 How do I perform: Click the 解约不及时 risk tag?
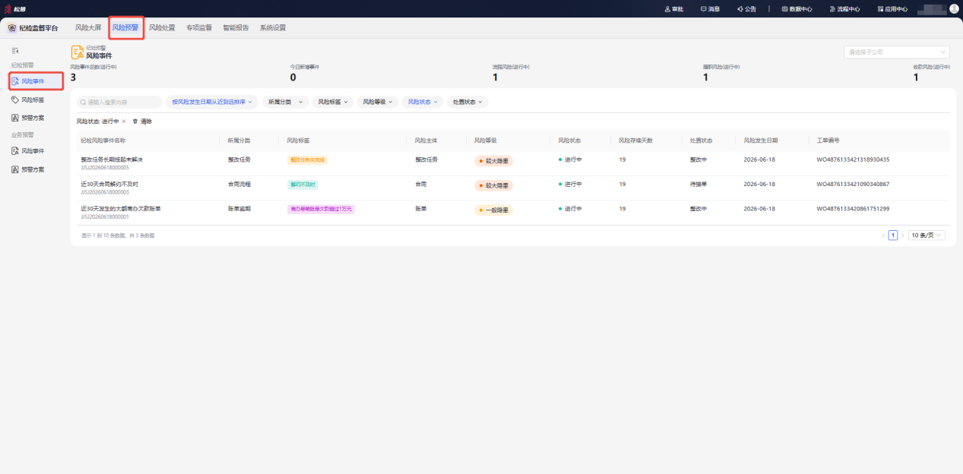303,185
